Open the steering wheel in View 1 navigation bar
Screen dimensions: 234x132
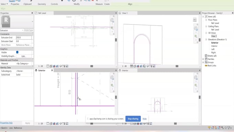[x=196, y=28]
